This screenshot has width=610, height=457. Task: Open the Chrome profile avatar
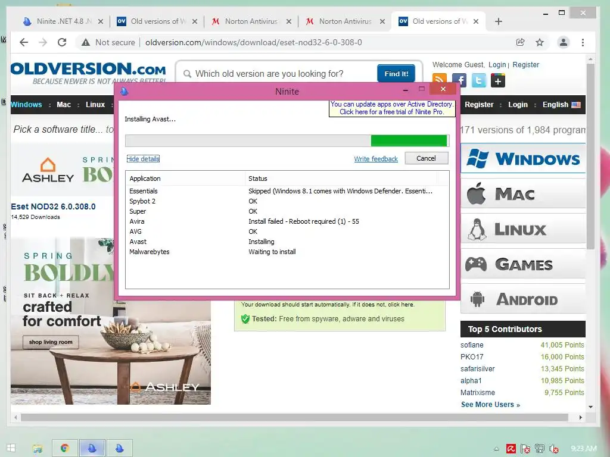pos(563,42)
